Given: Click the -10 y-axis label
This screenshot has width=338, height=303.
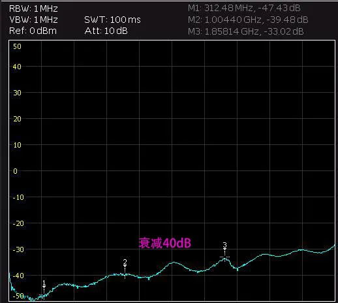Looking at the screenshot, I should (18, 197).
